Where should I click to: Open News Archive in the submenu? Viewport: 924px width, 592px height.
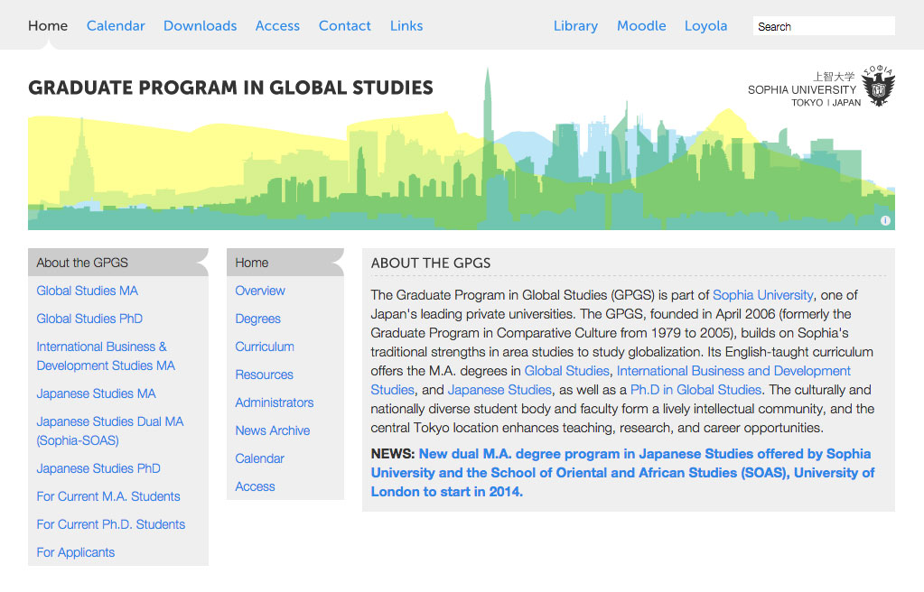click(x=272, y=430)
